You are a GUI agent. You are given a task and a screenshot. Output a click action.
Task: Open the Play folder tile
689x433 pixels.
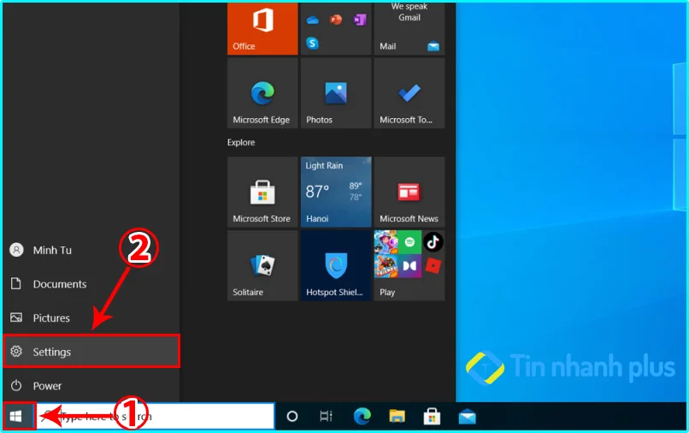pos(409,265)
